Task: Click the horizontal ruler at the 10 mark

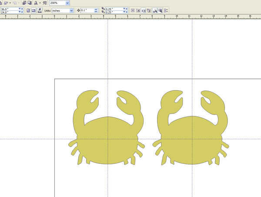Action: 177,17
